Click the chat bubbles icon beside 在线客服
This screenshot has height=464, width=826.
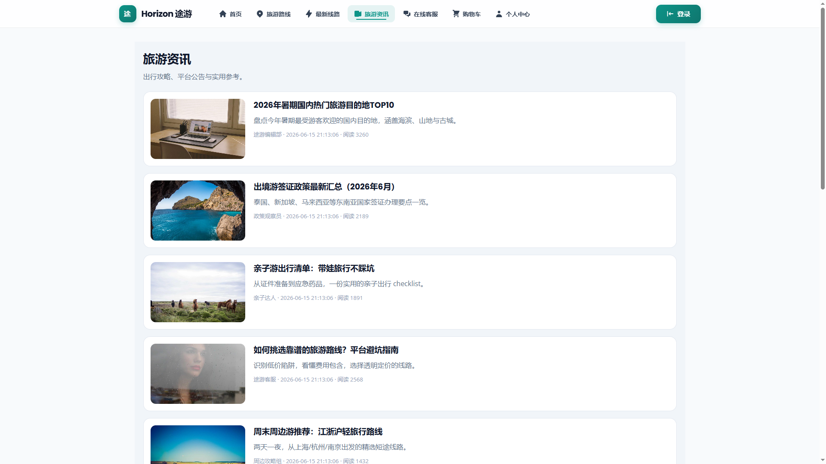coord(407,14)
